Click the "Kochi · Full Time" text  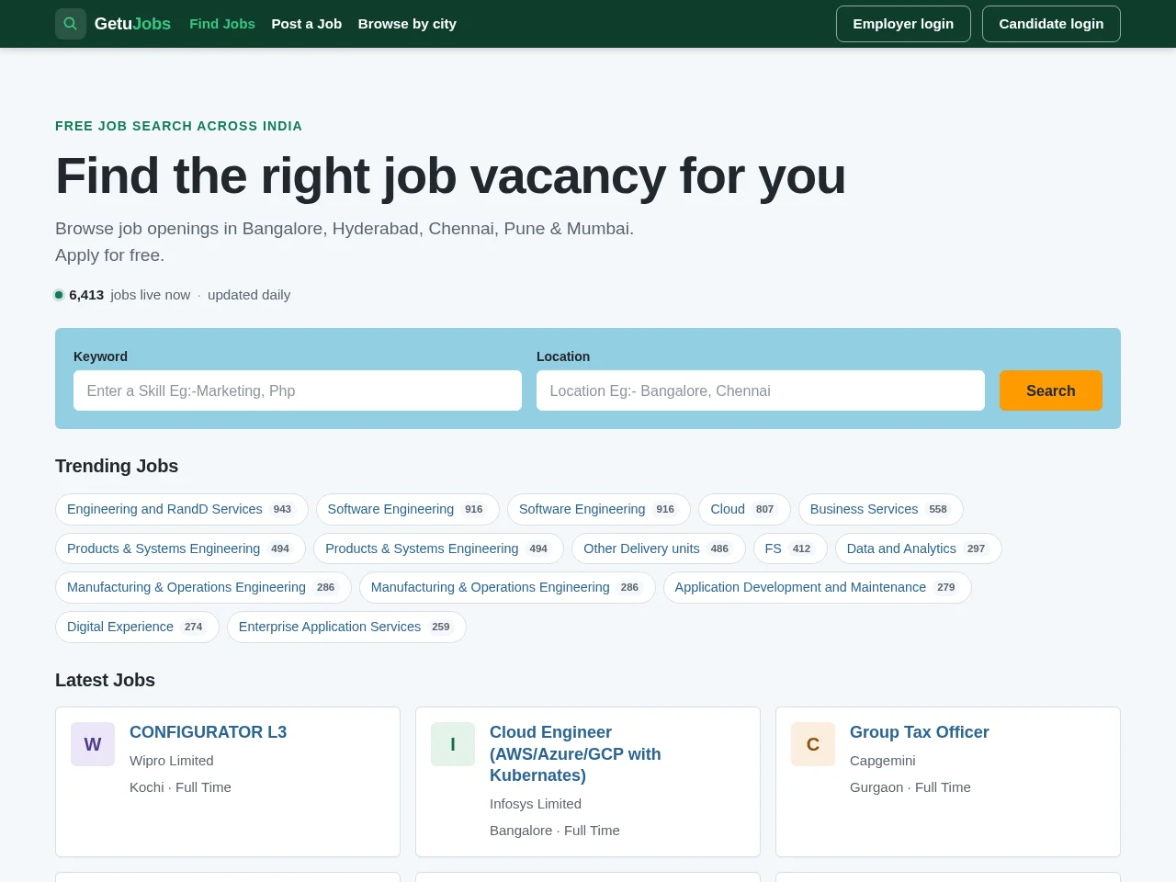pos(180,787)
